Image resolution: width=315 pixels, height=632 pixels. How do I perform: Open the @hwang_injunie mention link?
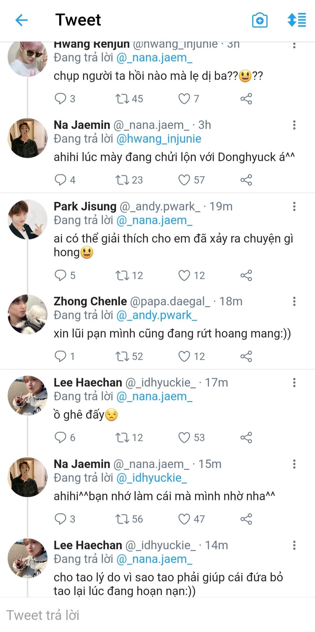[159, 139]
